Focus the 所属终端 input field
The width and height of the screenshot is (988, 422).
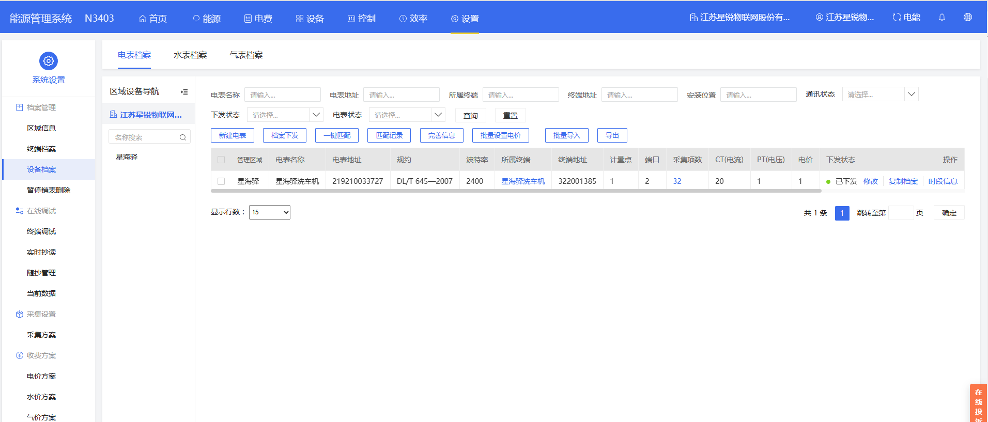(521, 95)
